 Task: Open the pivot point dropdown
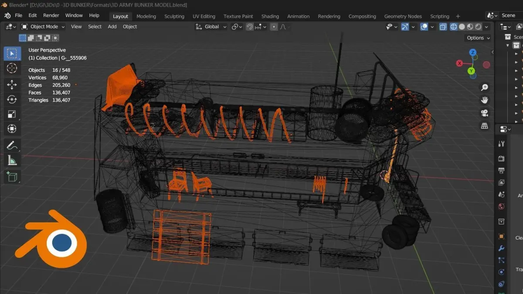click(x=237, y=27)
